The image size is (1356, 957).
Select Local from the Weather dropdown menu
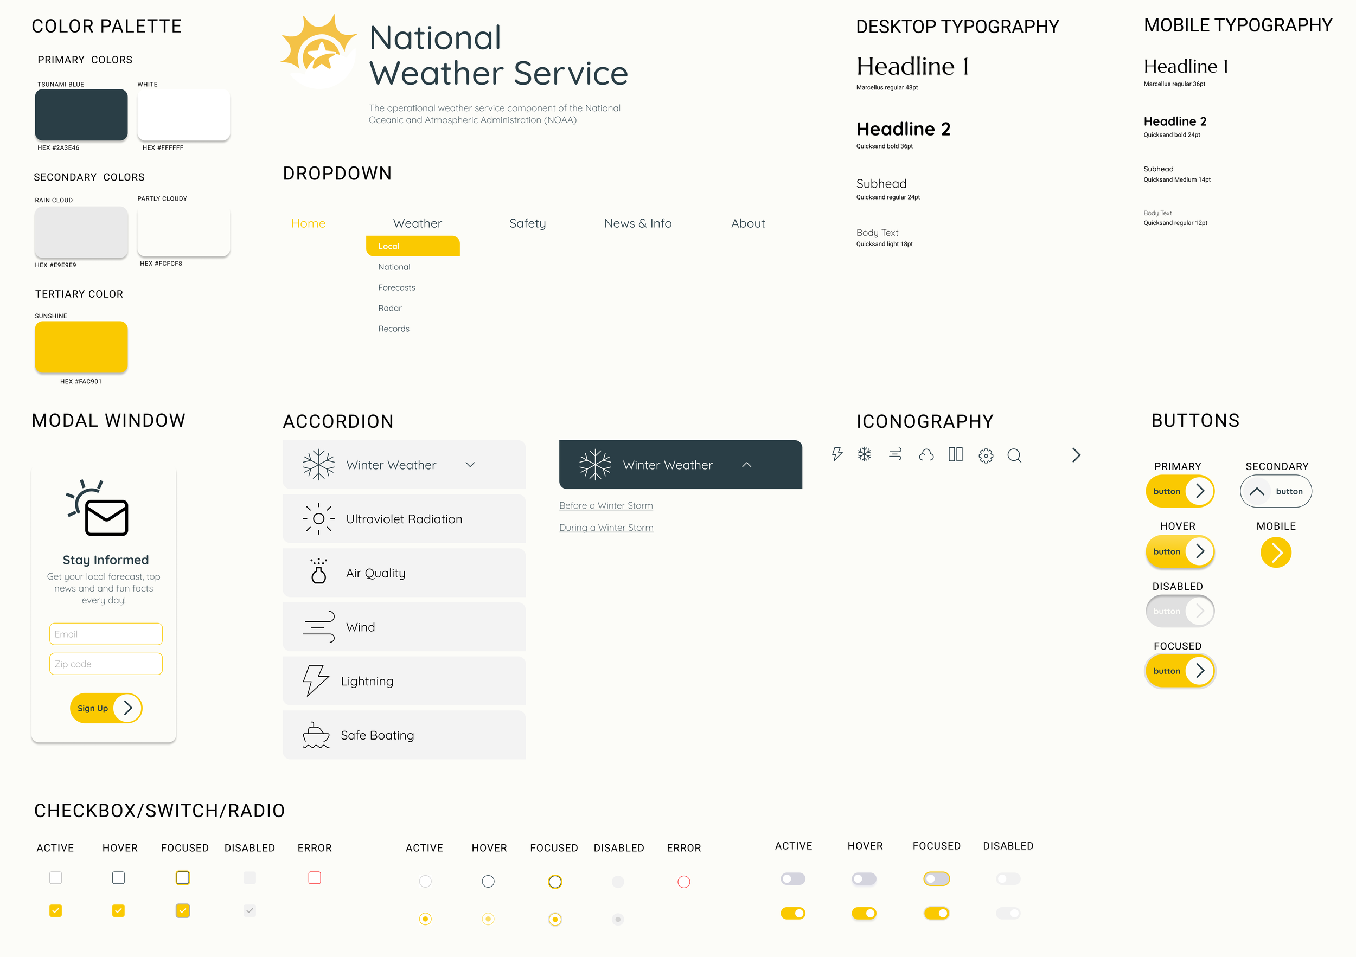coord(412,246)
